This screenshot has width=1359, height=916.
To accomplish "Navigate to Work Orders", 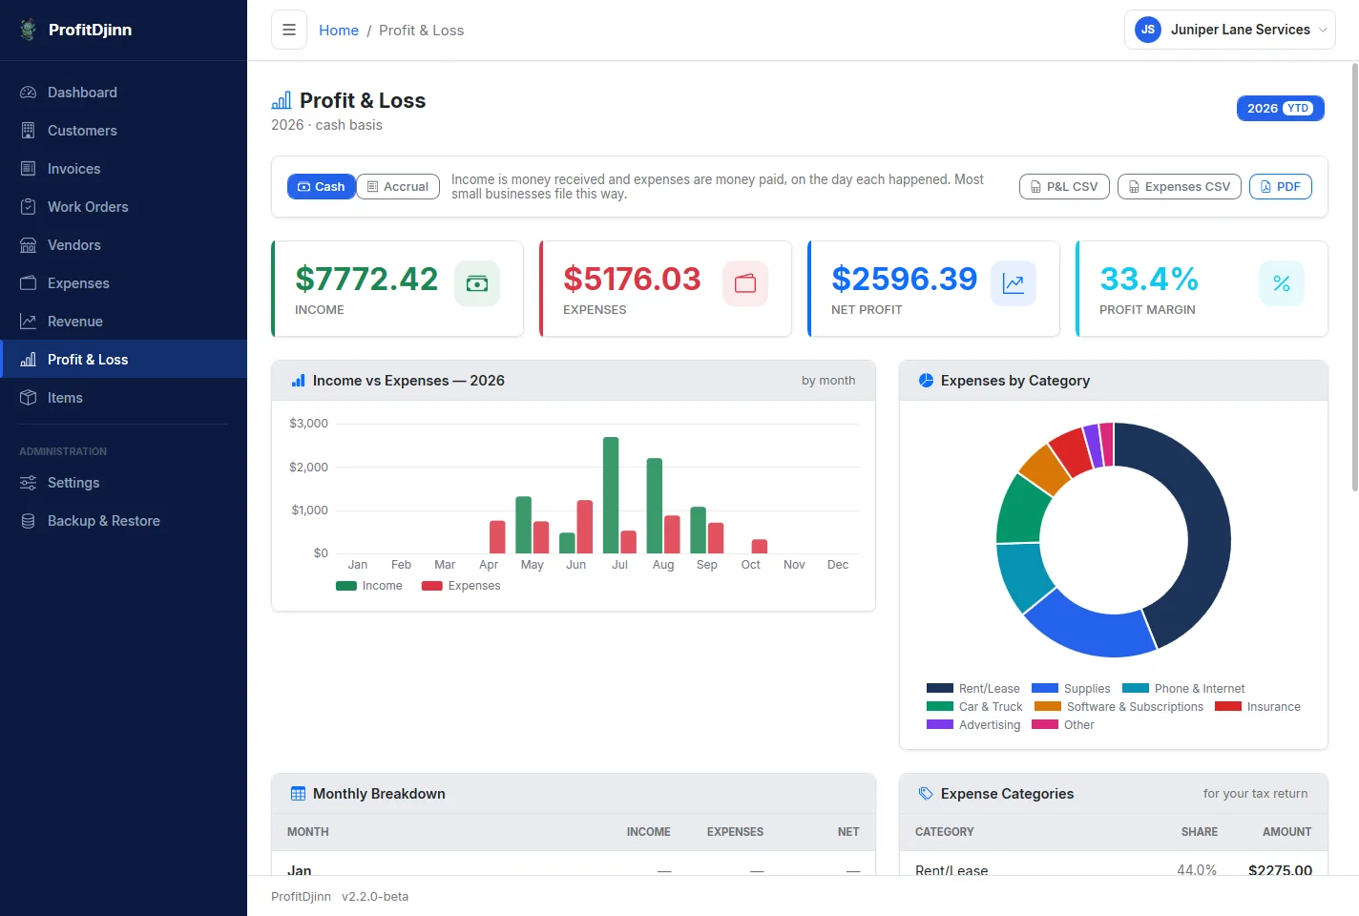I will pyautogui.click(x=123, y=207).
